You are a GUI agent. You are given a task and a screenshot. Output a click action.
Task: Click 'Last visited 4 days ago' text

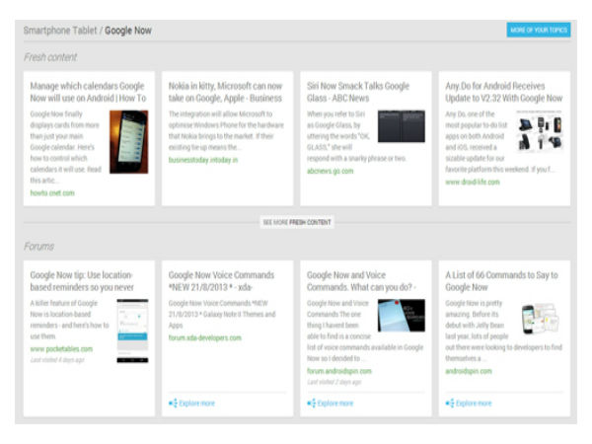click(57, 360)
